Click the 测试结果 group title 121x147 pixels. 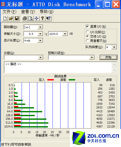pos(60,76)
